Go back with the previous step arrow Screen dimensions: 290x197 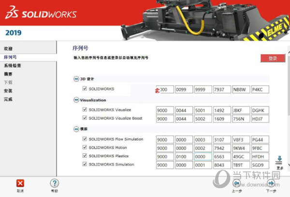(237, 183)
